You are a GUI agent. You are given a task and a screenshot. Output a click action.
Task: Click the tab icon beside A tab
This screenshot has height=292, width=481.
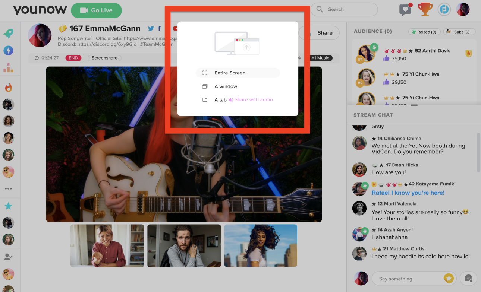(205, 100)
